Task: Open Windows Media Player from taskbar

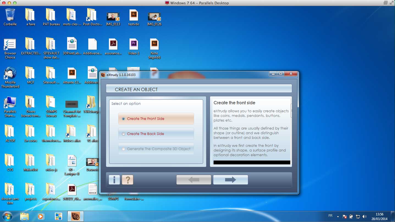Action: point(40,216)
